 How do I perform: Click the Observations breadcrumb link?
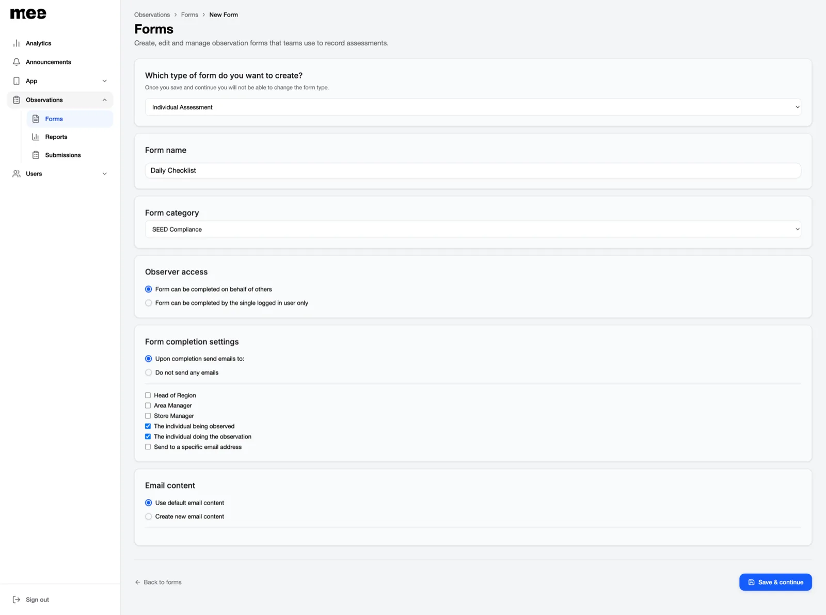[152, 14]
